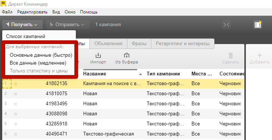The height and width of the screenshot is (140, 272).
Task: Sort by Название column header
Action: [95, 74]
